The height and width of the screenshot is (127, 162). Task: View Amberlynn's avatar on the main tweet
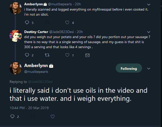(x=16, y=68)
